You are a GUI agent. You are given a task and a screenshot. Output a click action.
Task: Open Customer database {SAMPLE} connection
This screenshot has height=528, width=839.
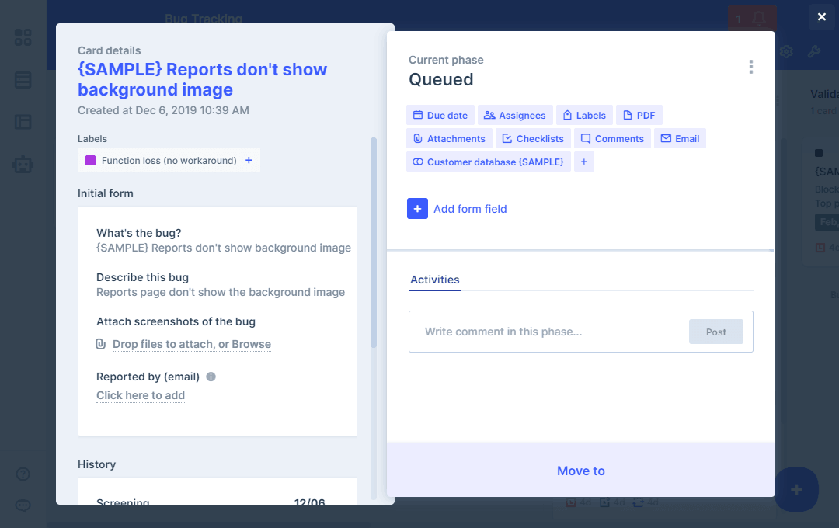pos(488,162)
